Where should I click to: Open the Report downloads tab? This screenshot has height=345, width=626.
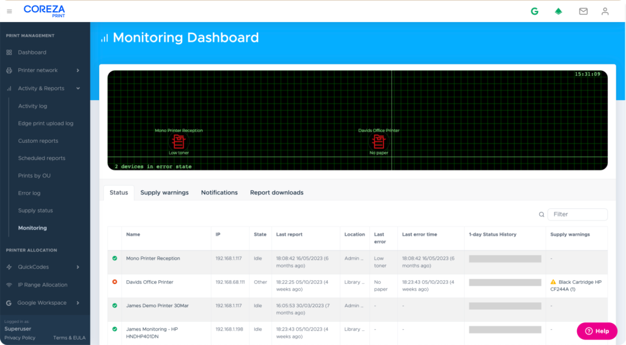[276, 192]
